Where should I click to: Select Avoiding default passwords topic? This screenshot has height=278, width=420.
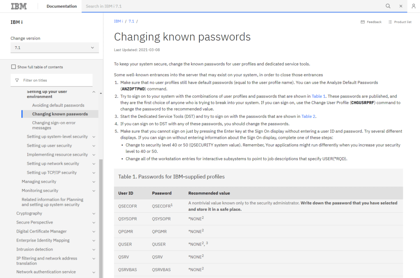coord(58,105)
